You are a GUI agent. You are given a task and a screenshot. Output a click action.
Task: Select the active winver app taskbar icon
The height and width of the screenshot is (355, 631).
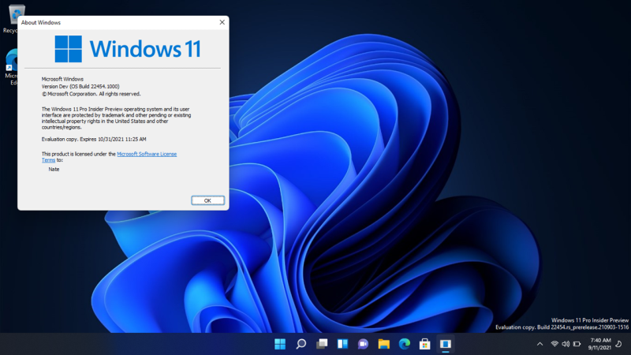click(x=446, y=344)
